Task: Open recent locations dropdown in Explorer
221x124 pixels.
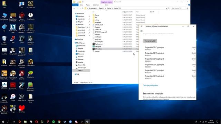Action: coord(80,8)
